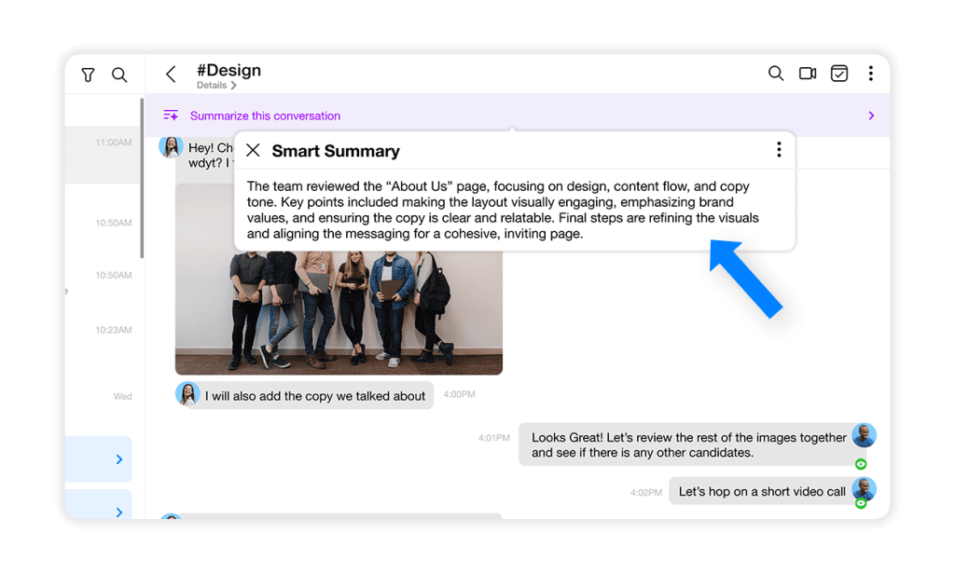
Task: Open the channel three-dot menu
Action: tap(870, 73)
